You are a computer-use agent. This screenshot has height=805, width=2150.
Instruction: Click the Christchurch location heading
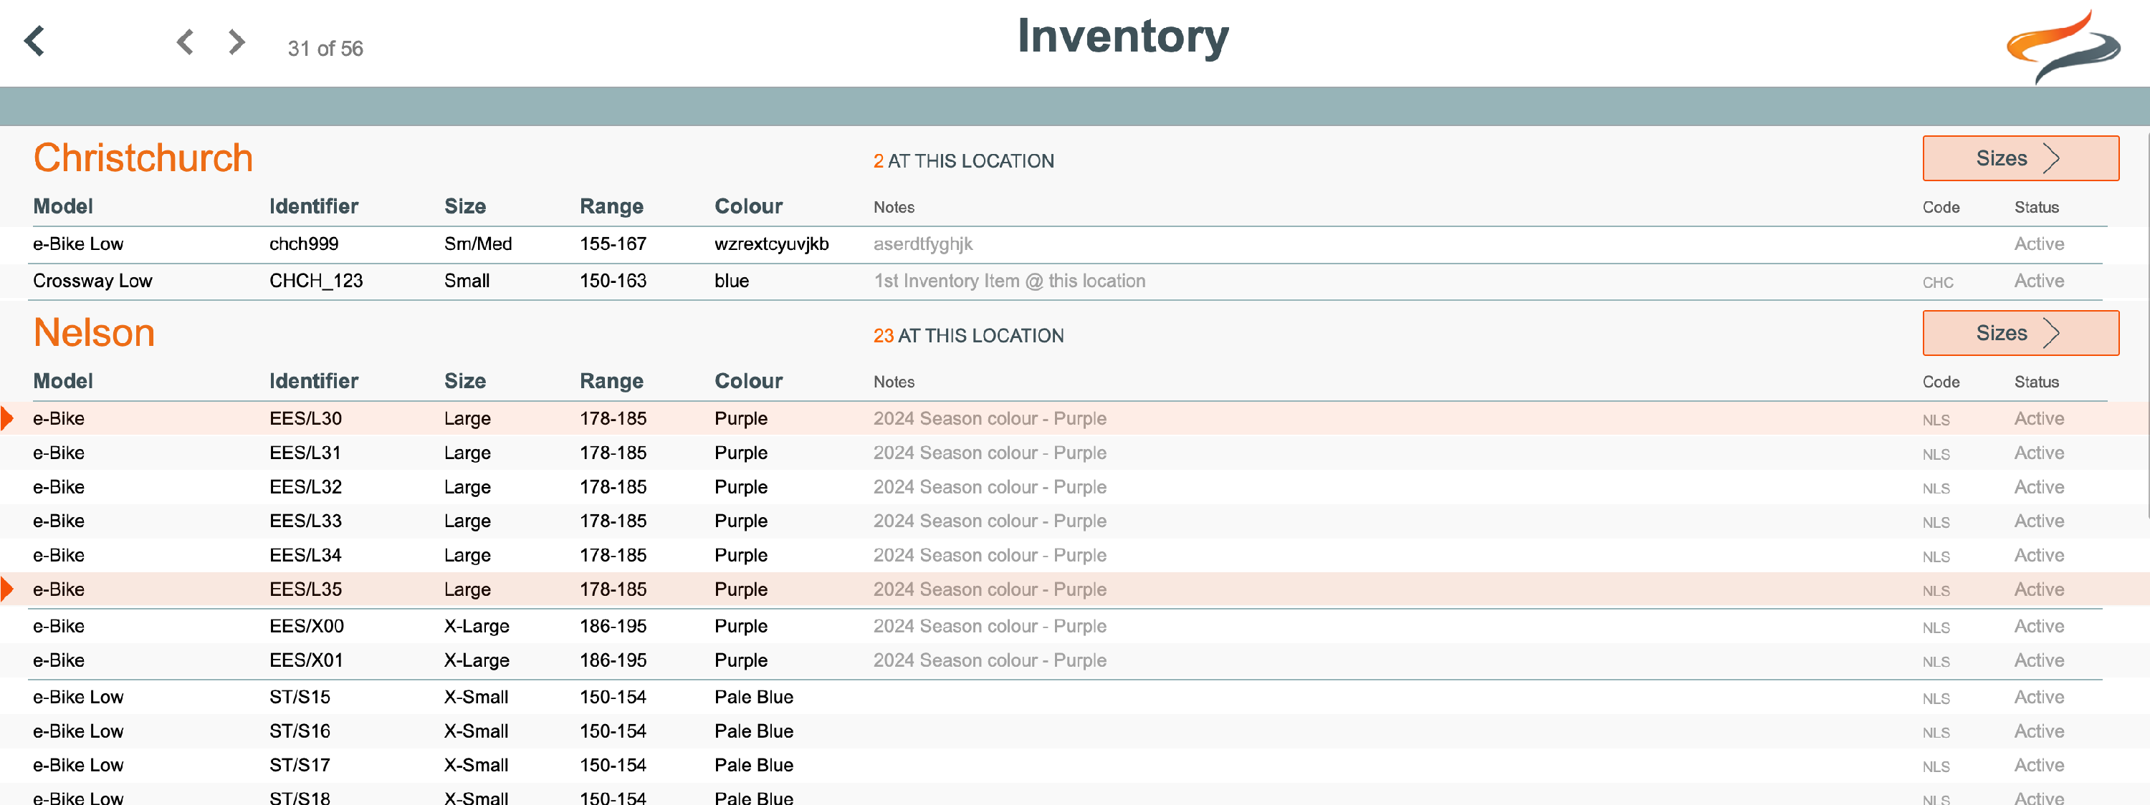coord(143,158)
